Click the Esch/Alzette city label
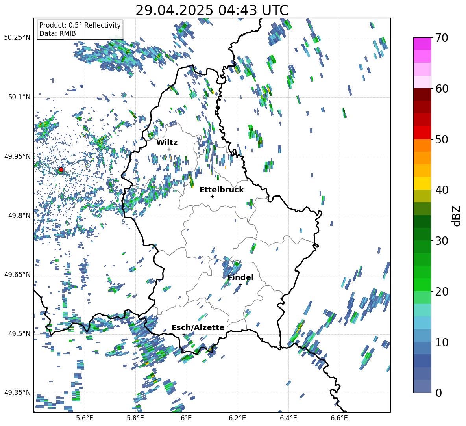 point(198,327)
